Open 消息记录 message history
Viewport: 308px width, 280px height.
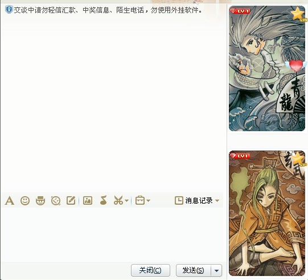(194, 201)
